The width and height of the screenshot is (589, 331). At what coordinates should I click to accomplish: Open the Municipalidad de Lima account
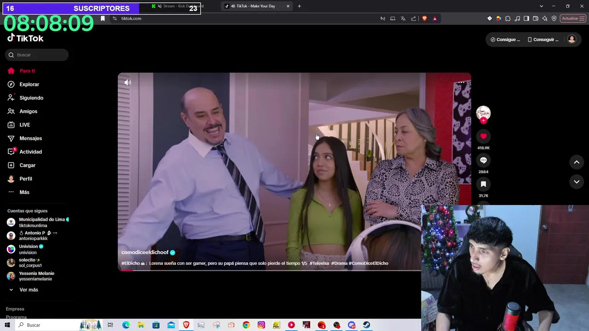[x=38, y=223]
